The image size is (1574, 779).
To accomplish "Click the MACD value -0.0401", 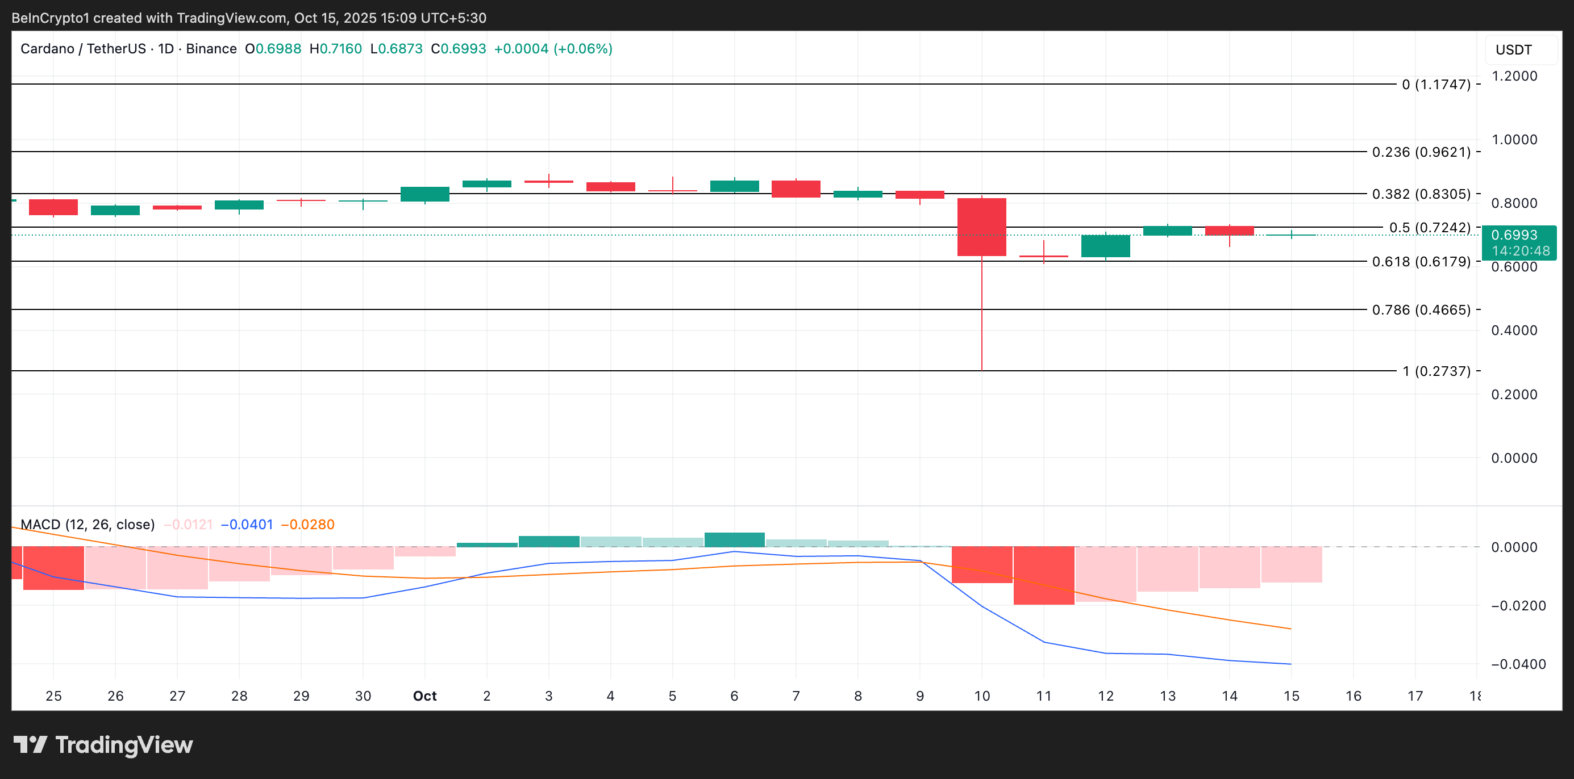I will (x=247, y=524).
